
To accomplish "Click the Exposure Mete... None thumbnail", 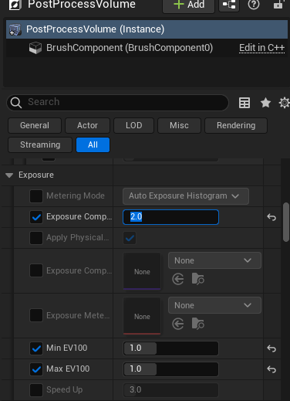I will (142, 316).
